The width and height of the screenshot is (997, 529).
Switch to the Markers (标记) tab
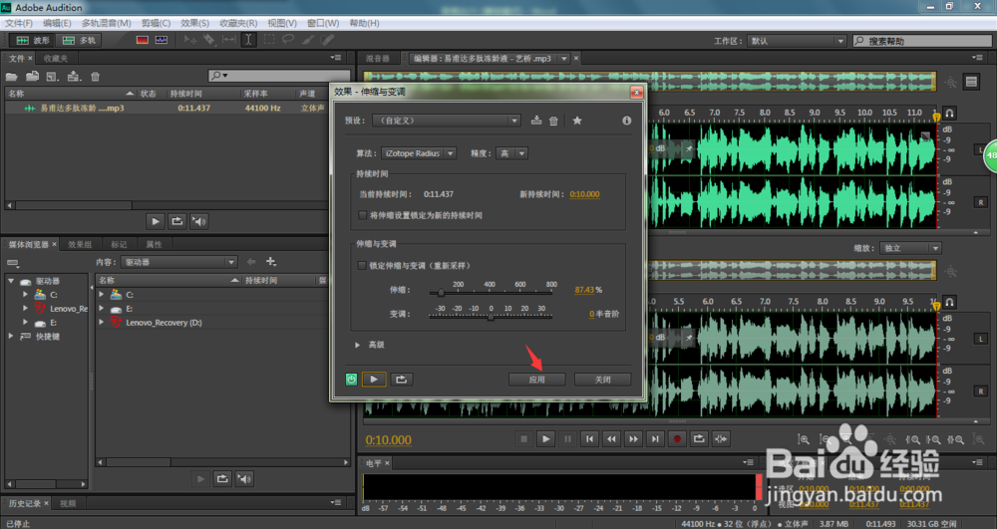(119, 244)
